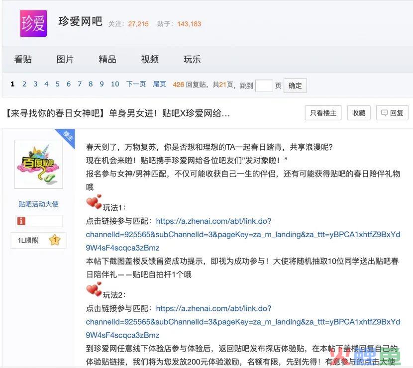The width and height of the screenshot is (413, 368).
Task: Click the hearts emoji beside 玩法2
Action: (x=94, y=289)
